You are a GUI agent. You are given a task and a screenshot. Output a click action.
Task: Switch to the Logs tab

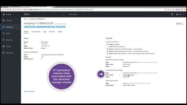(x=44, y=32)
